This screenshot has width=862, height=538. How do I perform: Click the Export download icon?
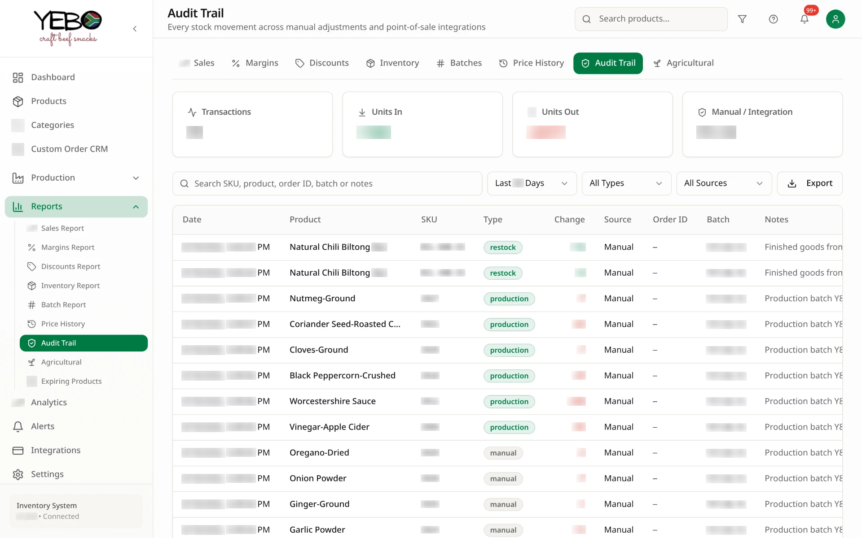pyautogui.click(x=792, y=183)
